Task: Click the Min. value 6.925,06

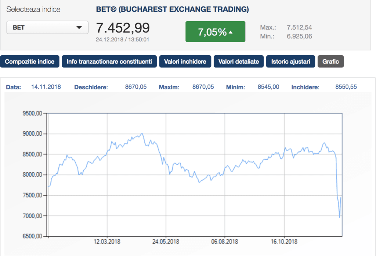Action: (299, 36)
